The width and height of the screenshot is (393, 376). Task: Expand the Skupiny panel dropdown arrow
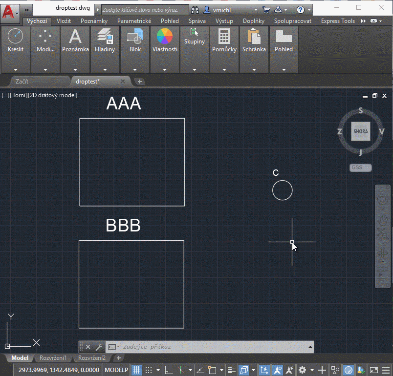click(x=195, y=70)
